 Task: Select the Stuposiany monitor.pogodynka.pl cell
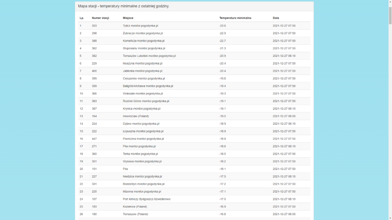[x=144, y=48]
